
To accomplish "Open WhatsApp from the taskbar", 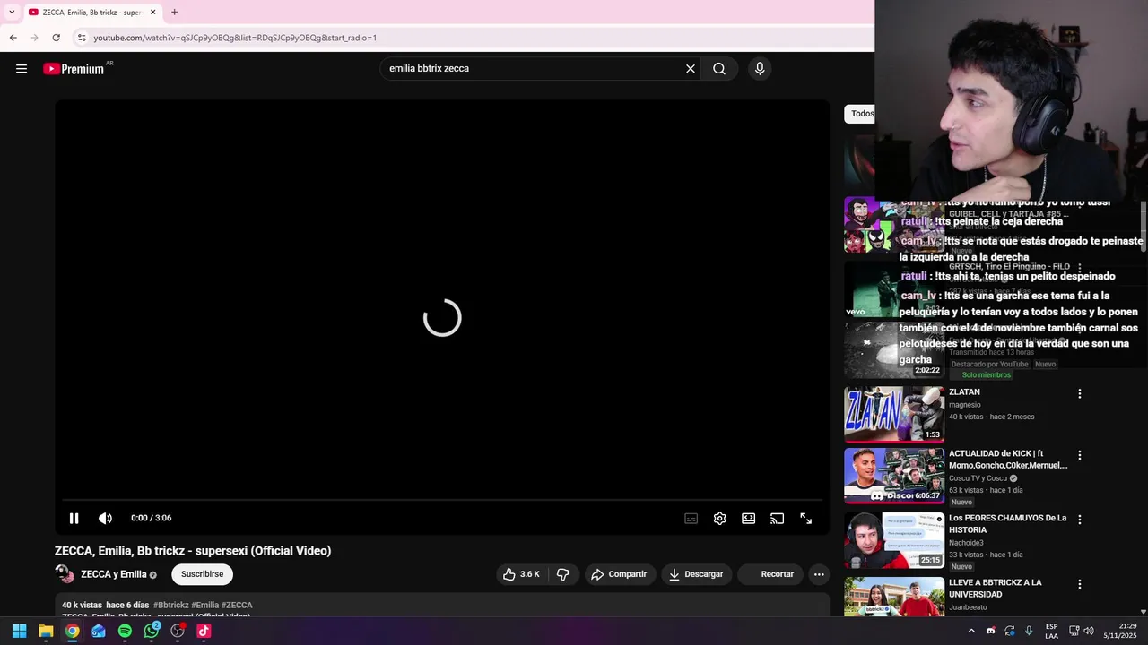I will (152, 631).
